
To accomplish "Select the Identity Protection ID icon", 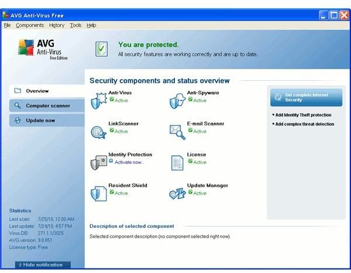I will 98,162.
